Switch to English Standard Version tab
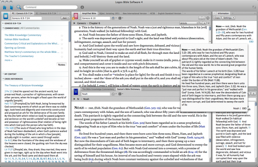Viewport: 258px width, 167px height. 169,13
